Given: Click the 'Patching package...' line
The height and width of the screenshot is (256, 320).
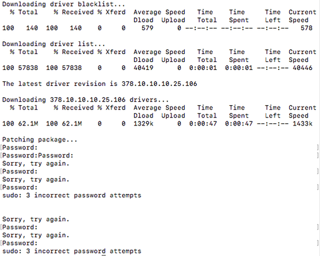Looking at the screenshot, I should tap(40, 139).
